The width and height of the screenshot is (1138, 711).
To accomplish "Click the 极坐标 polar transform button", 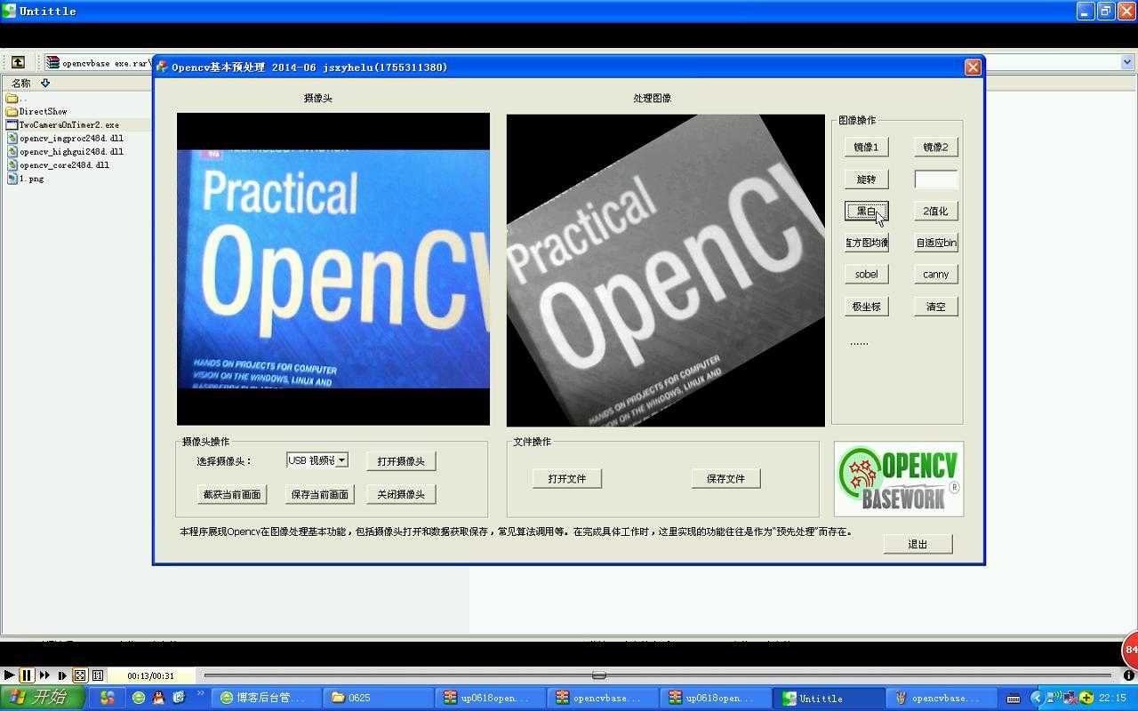I will point(866,307).
